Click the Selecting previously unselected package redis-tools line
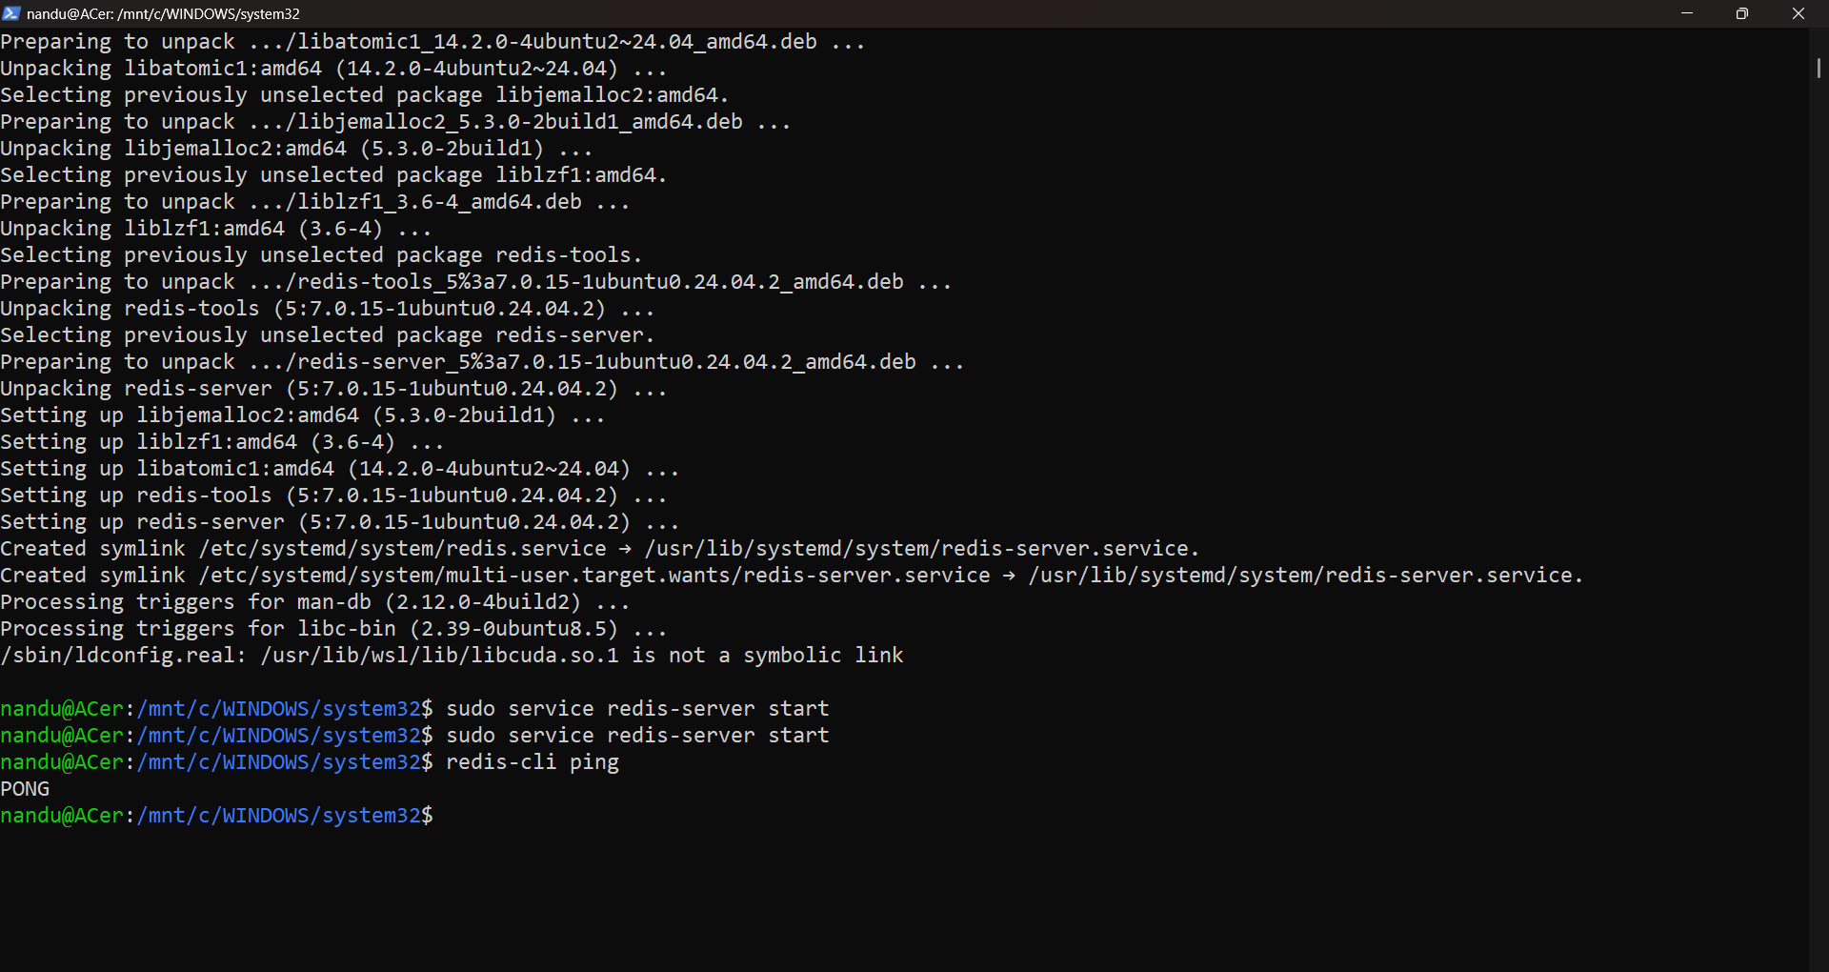The width and height of the screenshot is (1829, 972). (x=321, y=255)
